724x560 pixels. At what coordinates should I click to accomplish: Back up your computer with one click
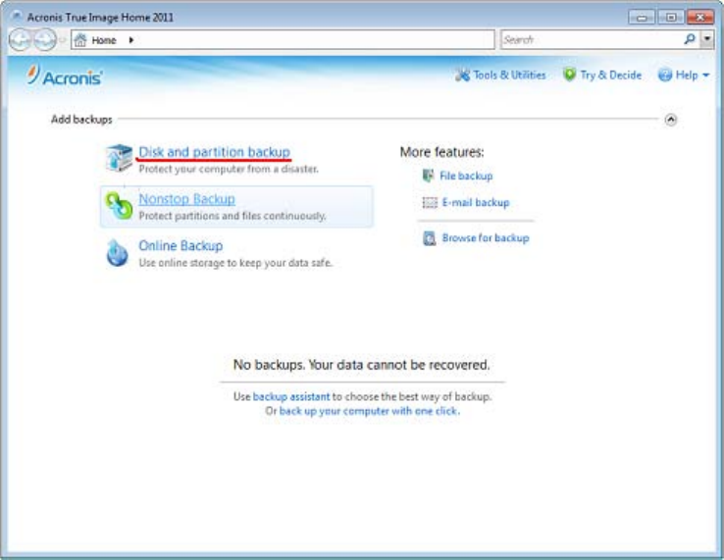[x=369, y=411]
